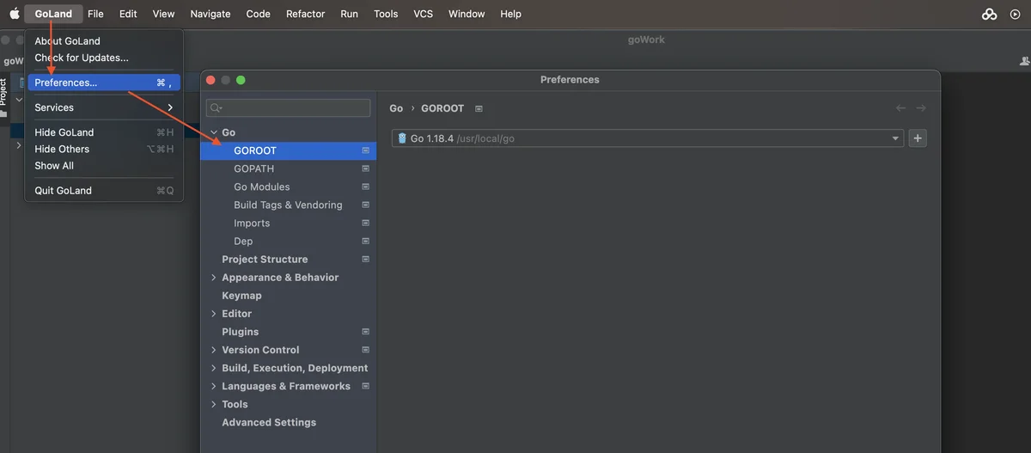Expand the Editor settings section
This screenshot has height=453, width=1031.
(x=214, y=314)
